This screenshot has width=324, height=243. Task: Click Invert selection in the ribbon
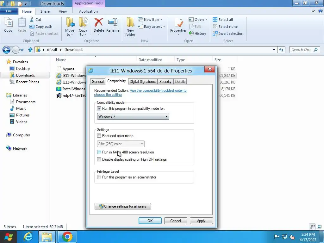[228, 34]
